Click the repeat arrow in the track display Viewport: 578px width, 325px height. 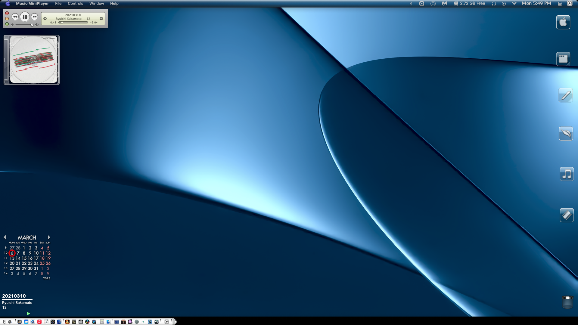point(101,19)
